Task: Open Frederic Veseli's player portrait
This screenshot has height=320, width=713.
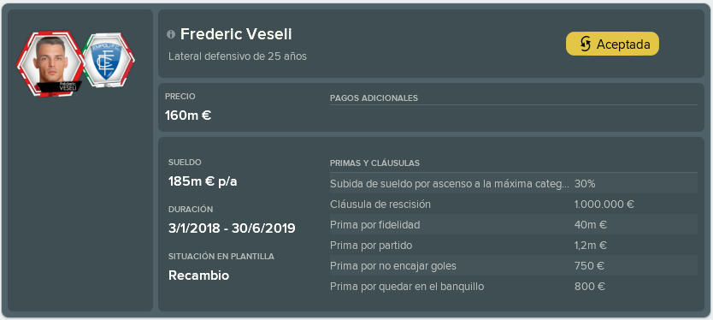Action: tap(51, 63)
